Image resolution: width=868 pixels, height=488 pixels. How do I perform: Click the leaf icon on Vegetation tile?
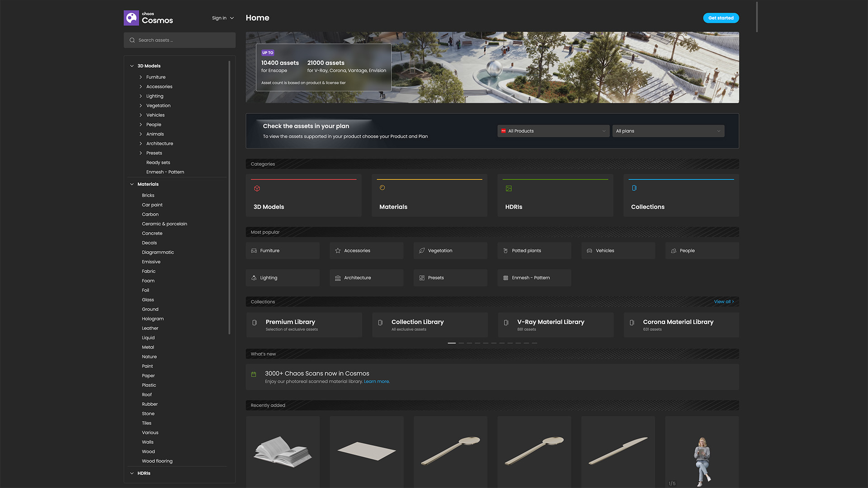click(x=421, y=250)
